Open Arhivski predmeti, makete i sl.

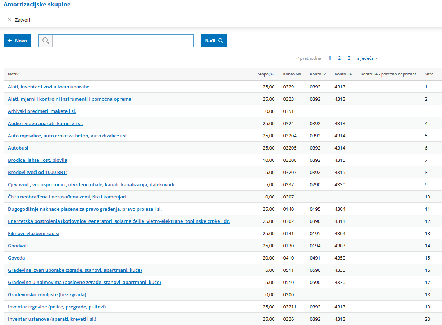42,111
